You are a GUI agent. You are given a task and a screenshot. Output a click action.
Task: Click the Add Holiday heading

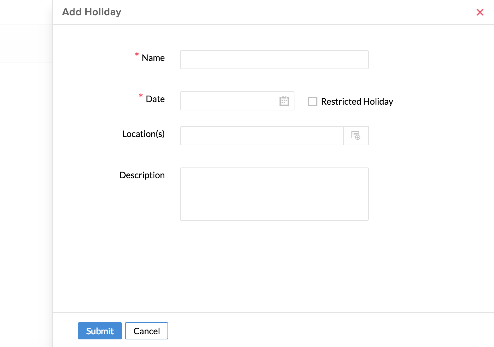click(x=92, y=12)
